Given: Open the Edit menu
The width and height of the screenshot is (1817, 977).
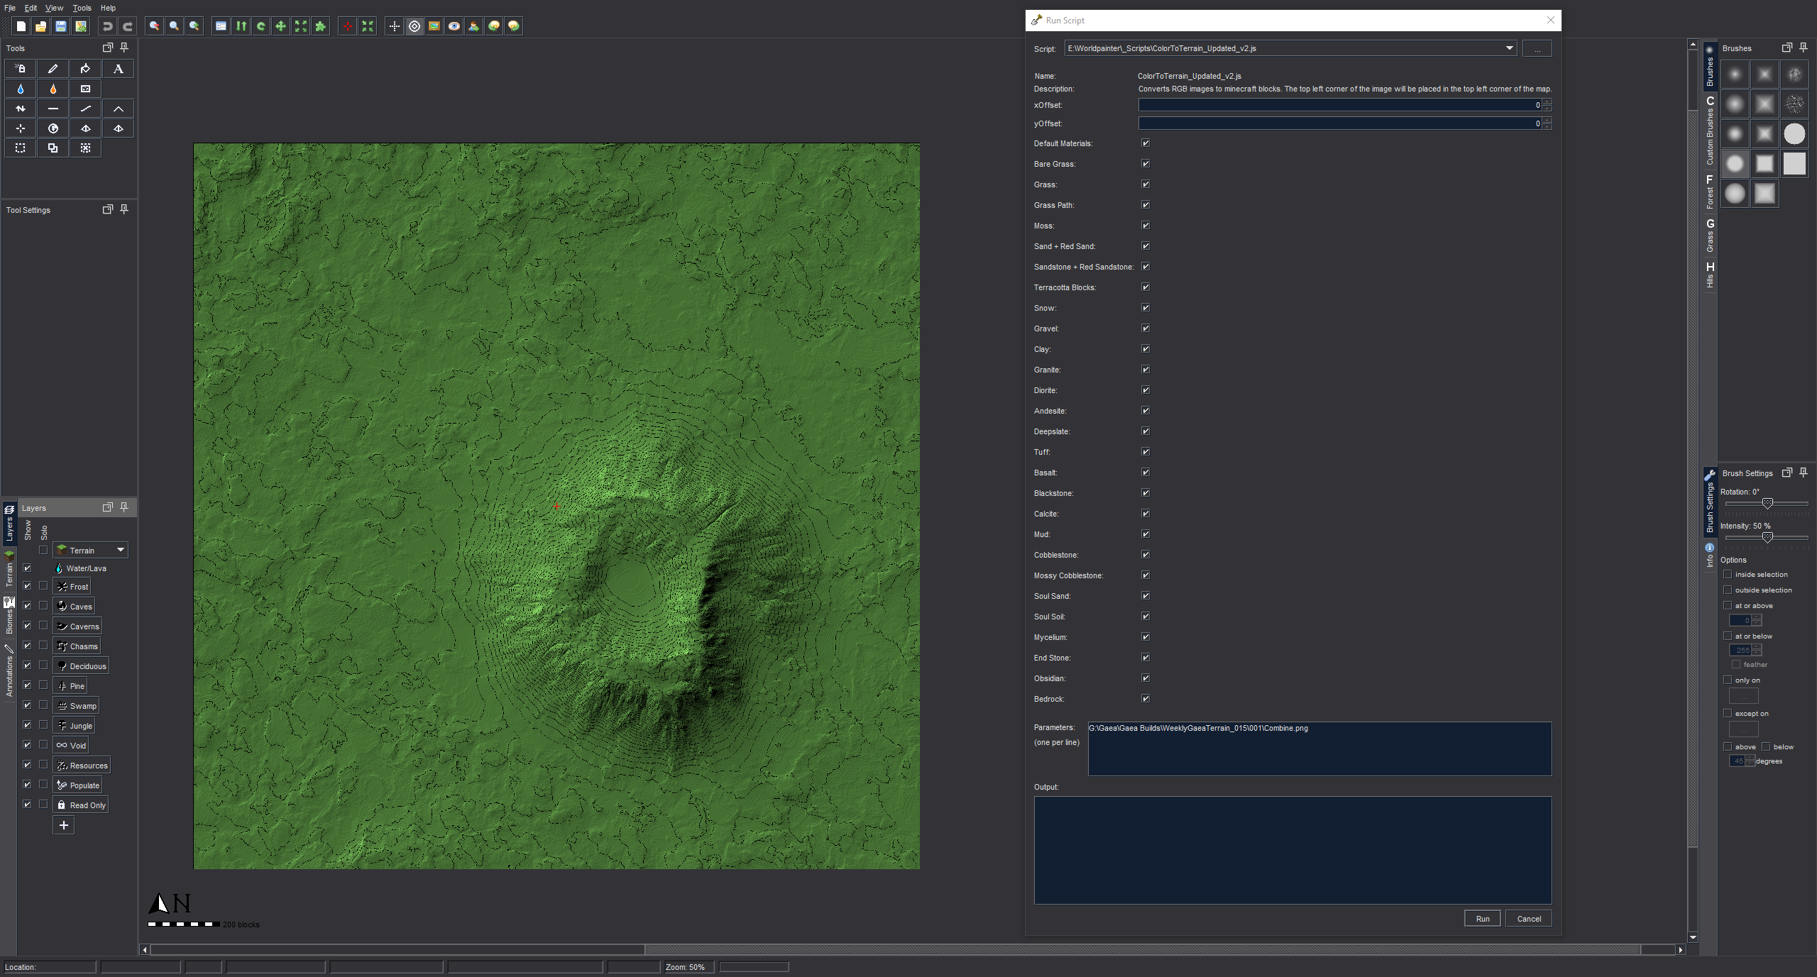Looking at the screenshot, I should [x=31, y=8].
